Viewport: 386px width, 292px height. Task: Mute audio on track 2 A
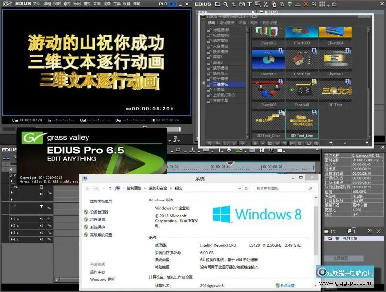pyautogui.click(x=41, y=225)
